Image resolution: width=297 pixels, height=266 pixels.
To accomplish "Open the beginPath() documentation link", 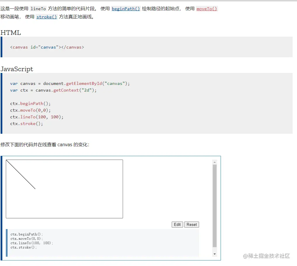I will tap(126, 9).
